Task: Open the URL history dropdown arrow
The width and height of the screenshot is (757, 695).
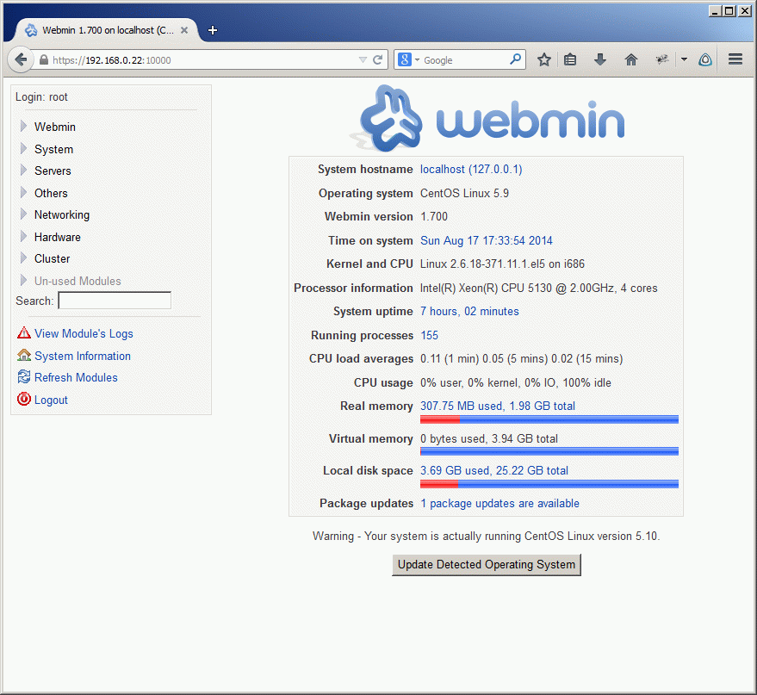Action: 363,59
